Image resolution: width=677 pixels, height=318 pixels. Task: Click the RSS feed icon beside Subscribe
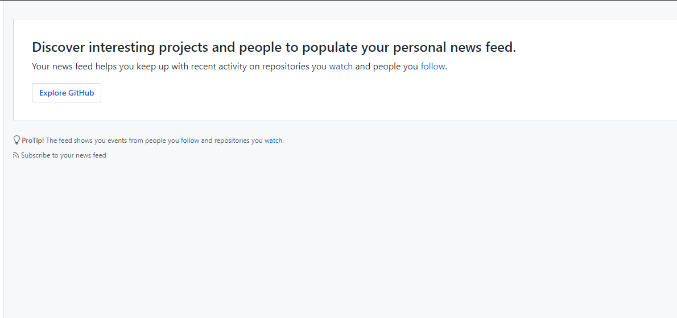pyautogui.click(x=16, y=155)
